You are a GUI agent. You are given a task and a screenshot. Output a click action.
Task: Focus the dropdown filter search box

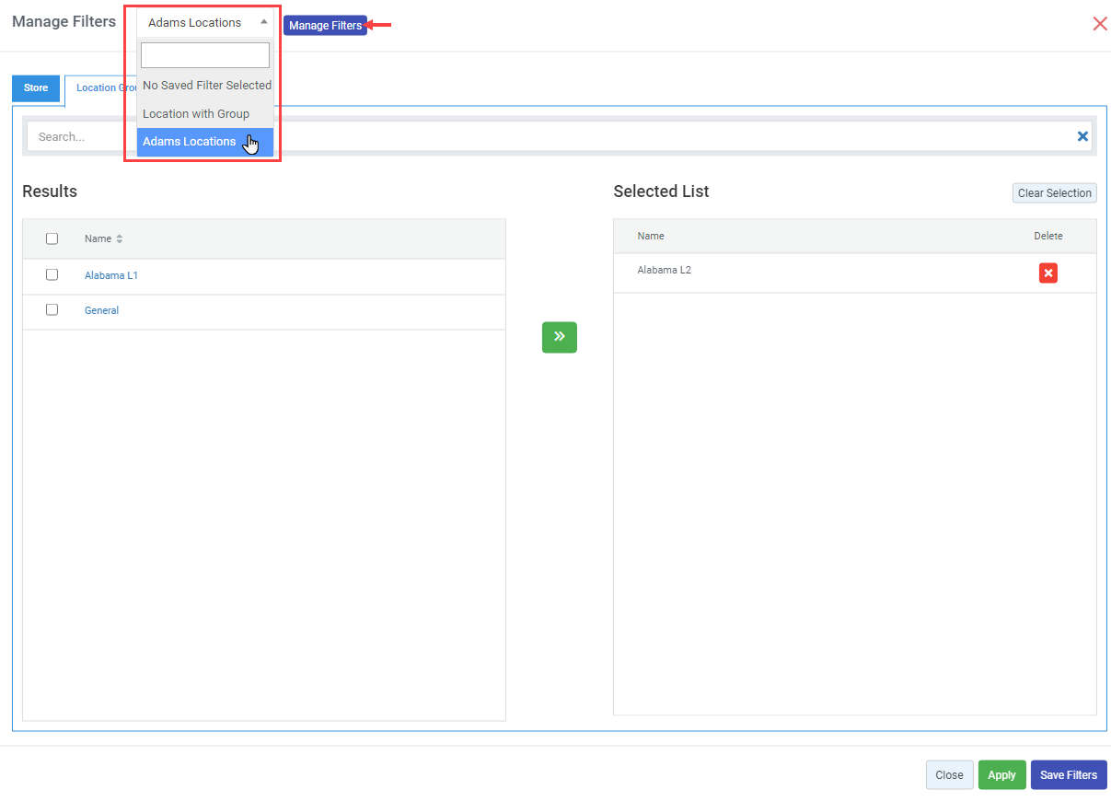click(205, 55)
